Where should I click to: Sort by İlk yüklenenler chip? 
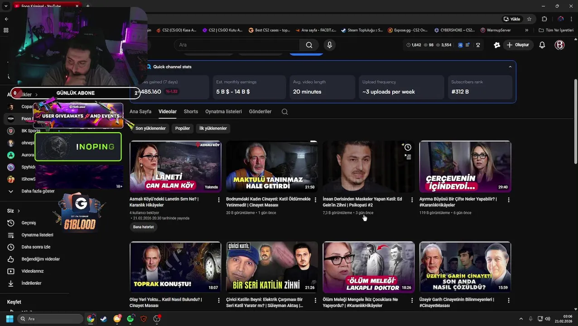pyautogui.click(x=213, y=128)
